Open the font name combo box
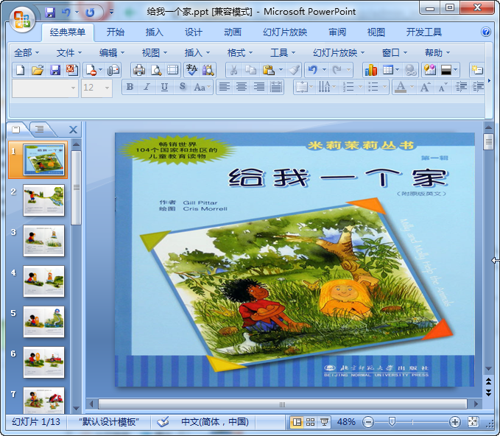Viewport: 500px width, 436px height. pyautogui.click(x=45, y=88)
